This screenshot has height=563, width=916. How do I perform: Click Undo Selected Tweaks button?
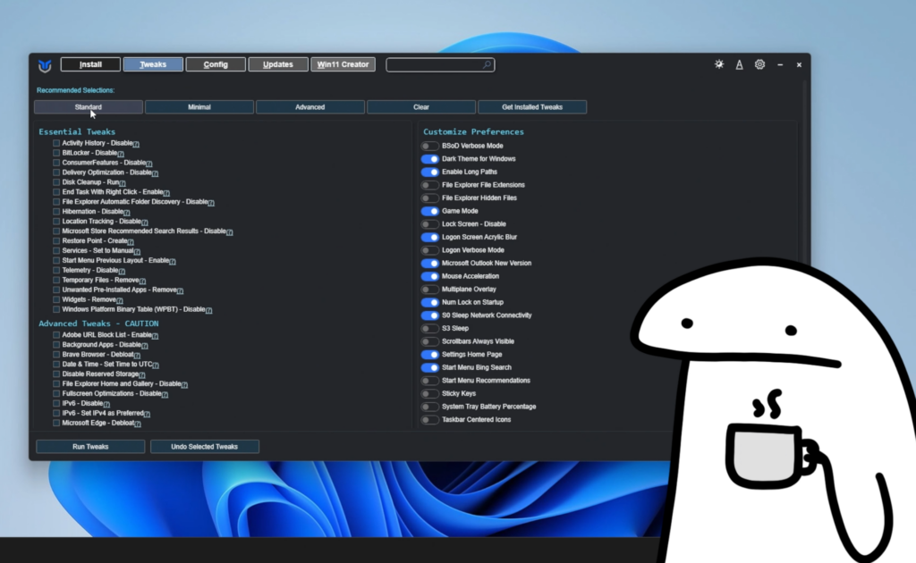(x=205, y=446)
